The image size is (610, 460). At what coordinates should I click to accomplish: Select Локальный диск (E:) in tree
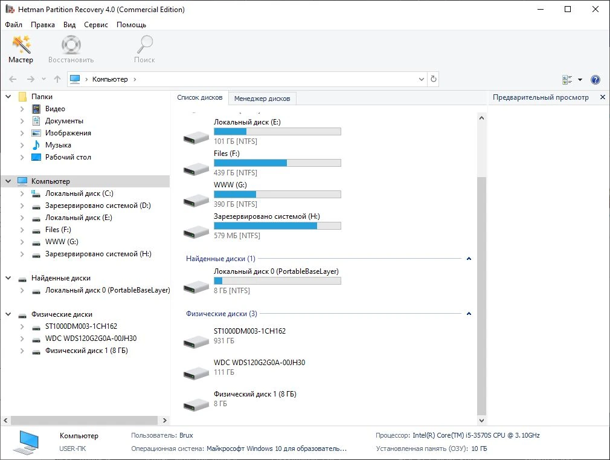tap(79, 218)
